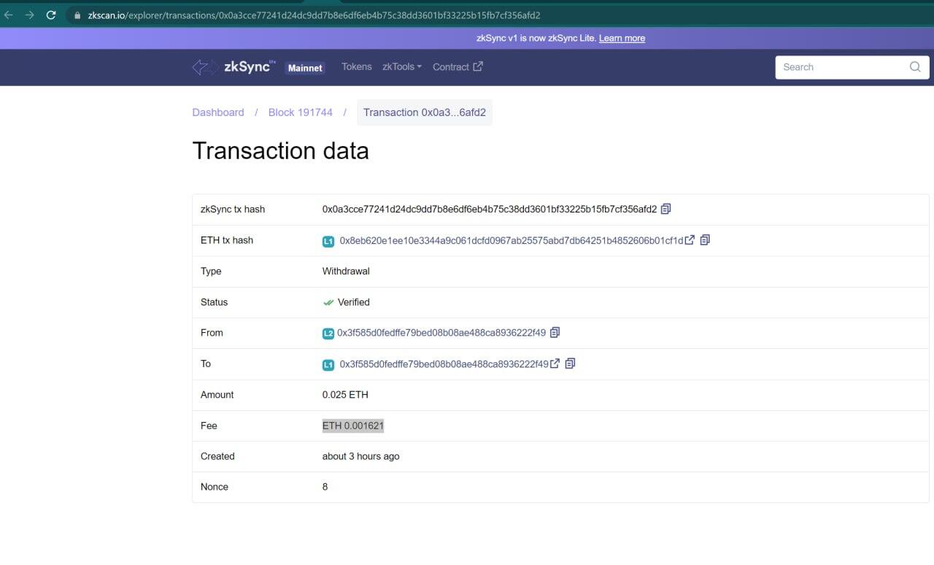Click the padlock site security icon
Screen dimensions: 934x565
click(x=77, y=15)
